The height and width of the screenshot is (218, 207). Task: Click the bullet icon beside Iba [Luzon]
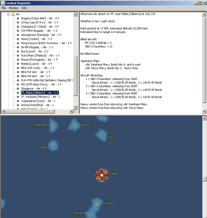[x=18, y=51]
